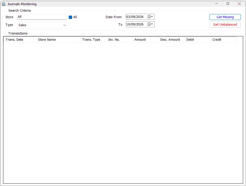Uncheck the All stores checkbox
The height and width of the screenshot is (186, 246).
point(71,17)
